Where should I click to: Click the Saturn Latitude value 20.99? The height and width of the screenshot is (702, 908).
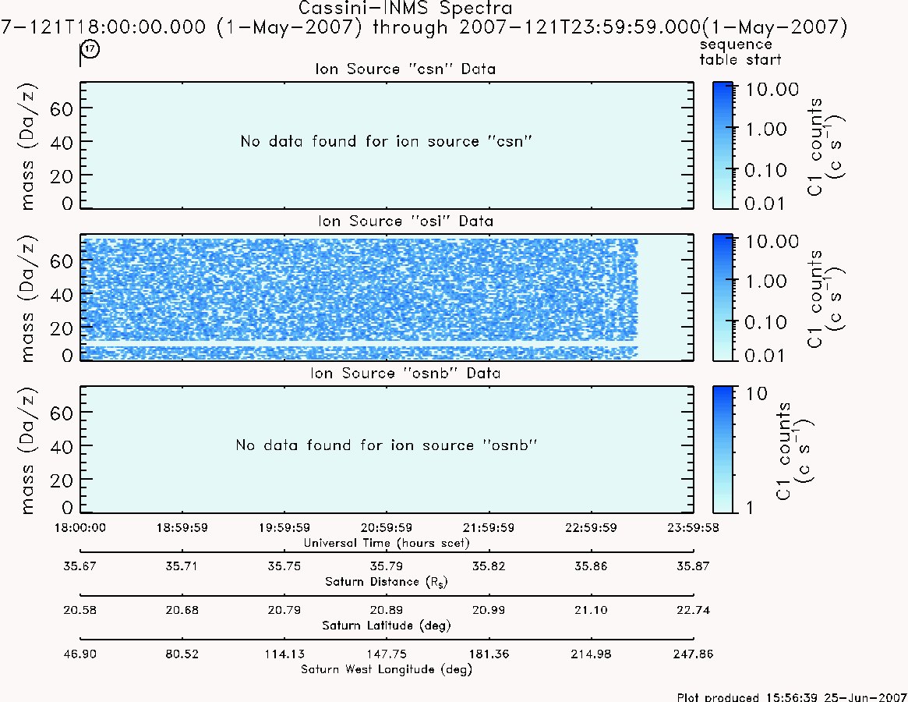(x=489, y=610)
